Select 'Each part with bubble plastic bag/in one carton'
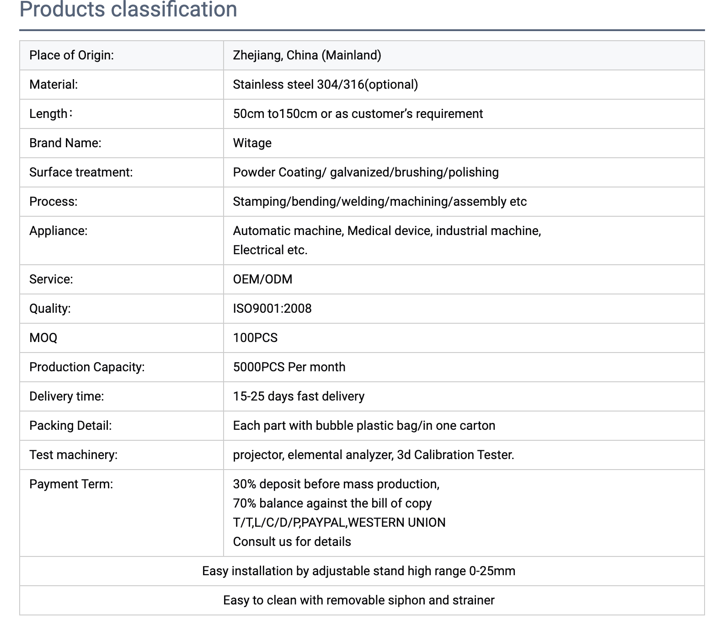Viewport: 716px width, 620px height. click(x=364, y=426)
